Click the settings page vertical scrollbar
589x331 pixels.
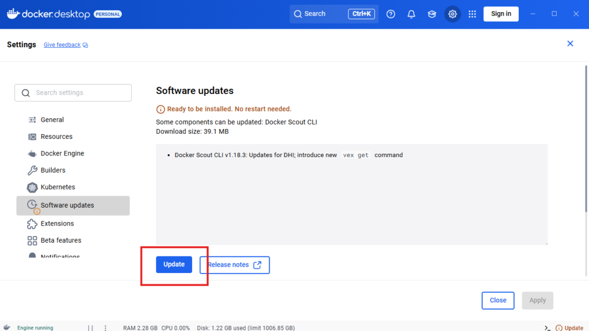pos(586,139)
